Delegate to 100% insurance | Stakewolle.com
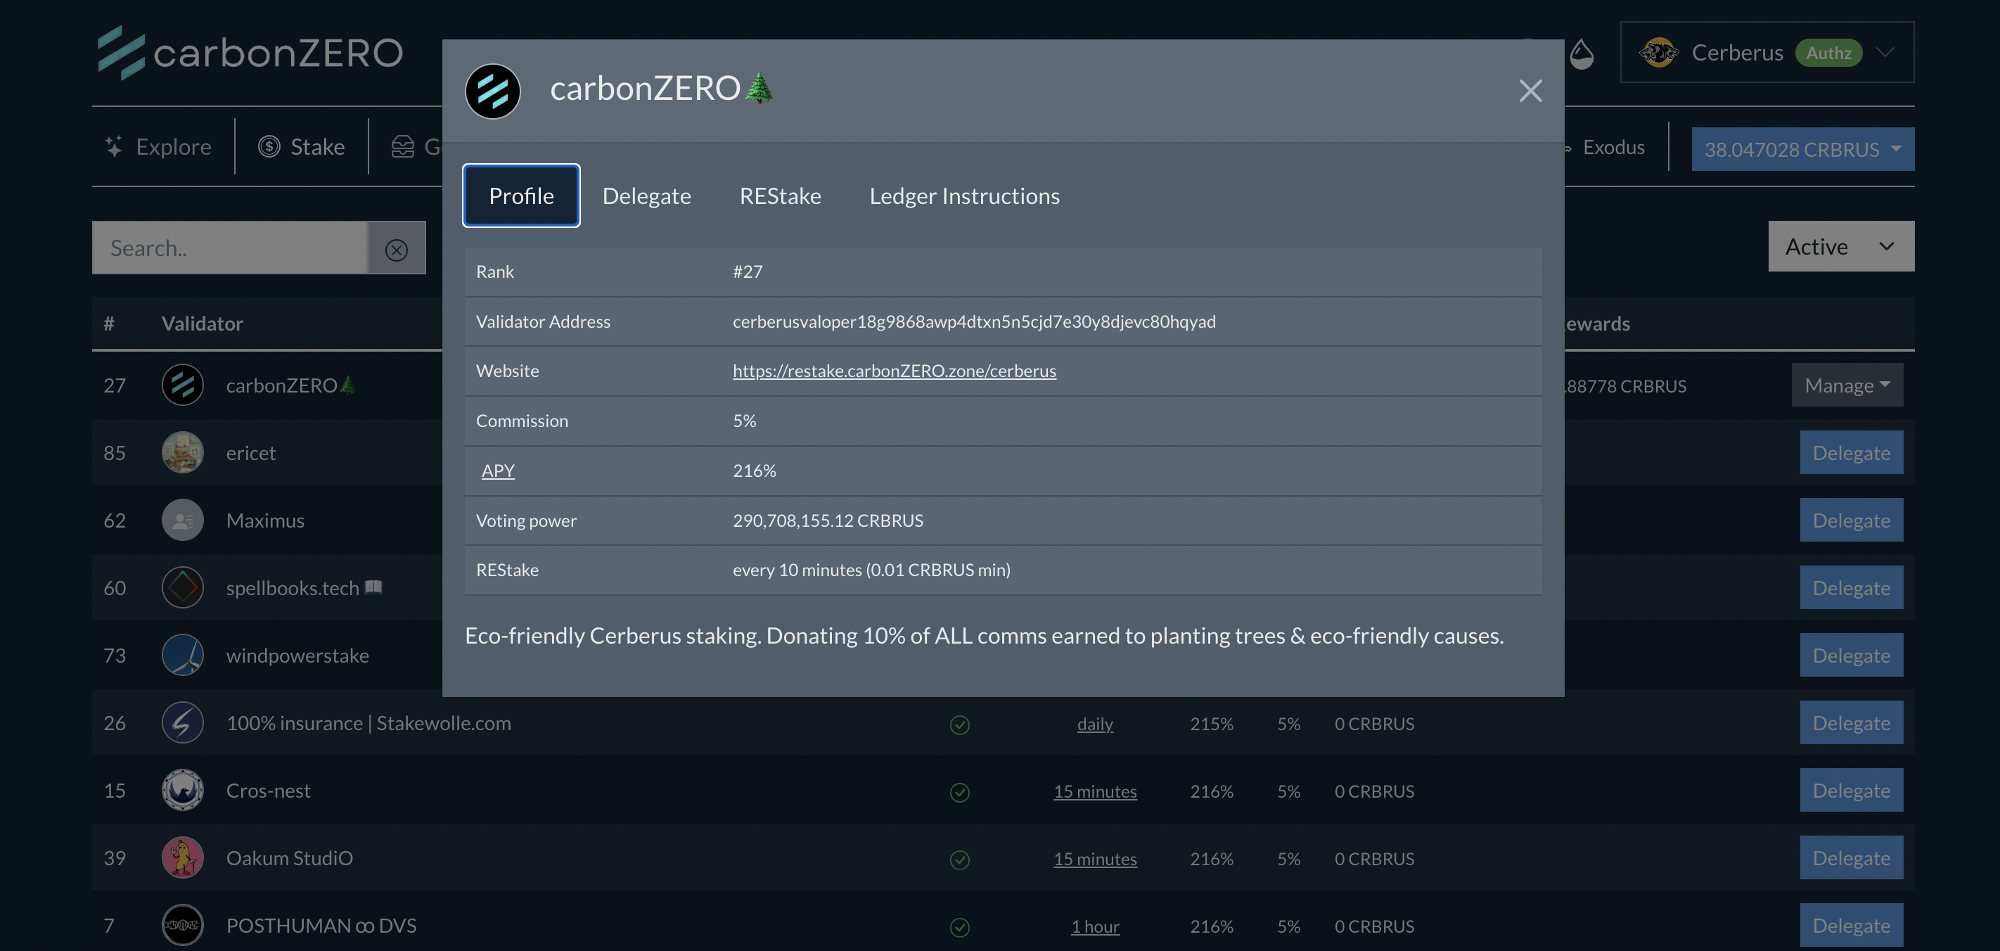The width and height of the screenshot is (2000, 951). (x=1852, y=723)
